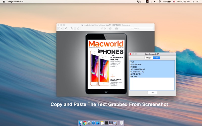This screenshot has width=202, height=126.
Task: Focus the Preview Search field
Action: coord(137,28)
